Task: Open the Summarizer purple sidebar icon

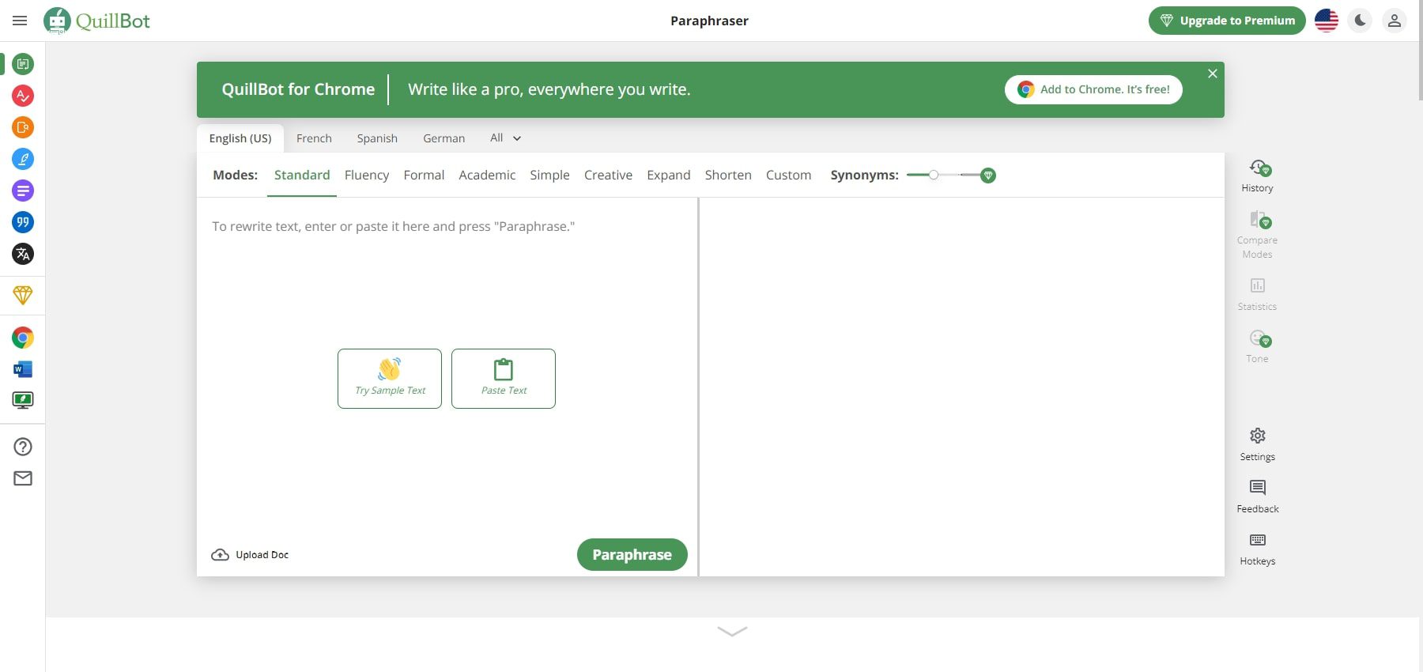Action: (x=23, y=191)
